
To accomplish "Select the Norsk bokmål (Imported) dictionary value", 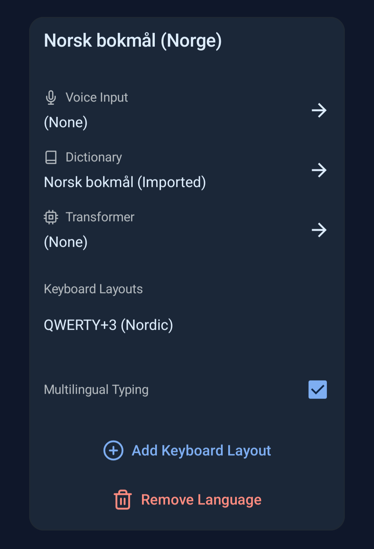I will 125,182.
